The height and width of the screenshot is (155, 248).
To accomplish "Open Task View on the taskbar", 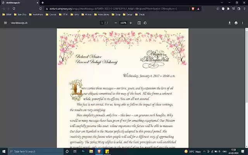I will click(75, 152).
